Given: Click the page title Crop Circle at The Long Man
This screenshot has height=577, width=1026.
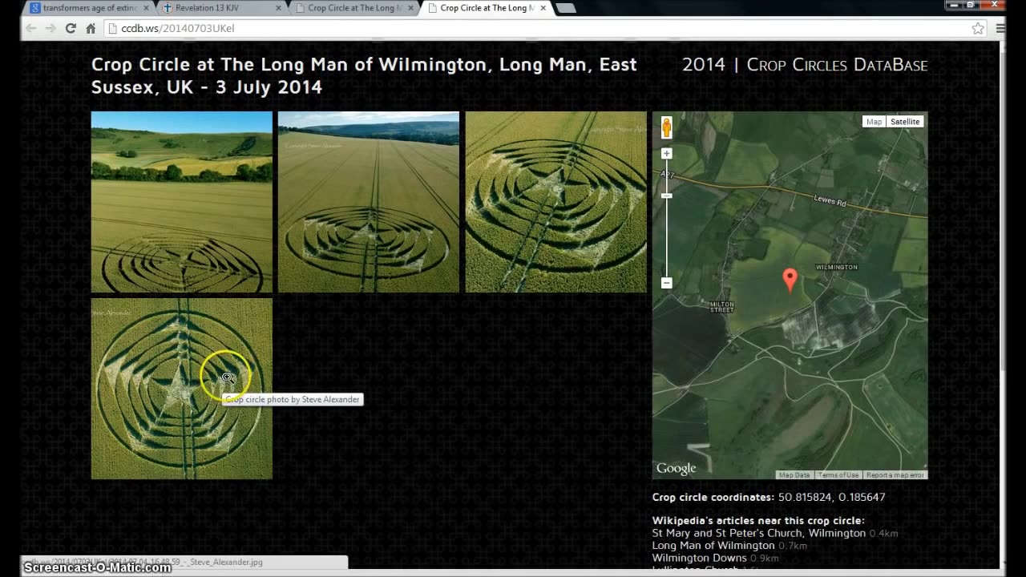Looking at the screenshot, I should pyautogui.click(x=364, y=75).
